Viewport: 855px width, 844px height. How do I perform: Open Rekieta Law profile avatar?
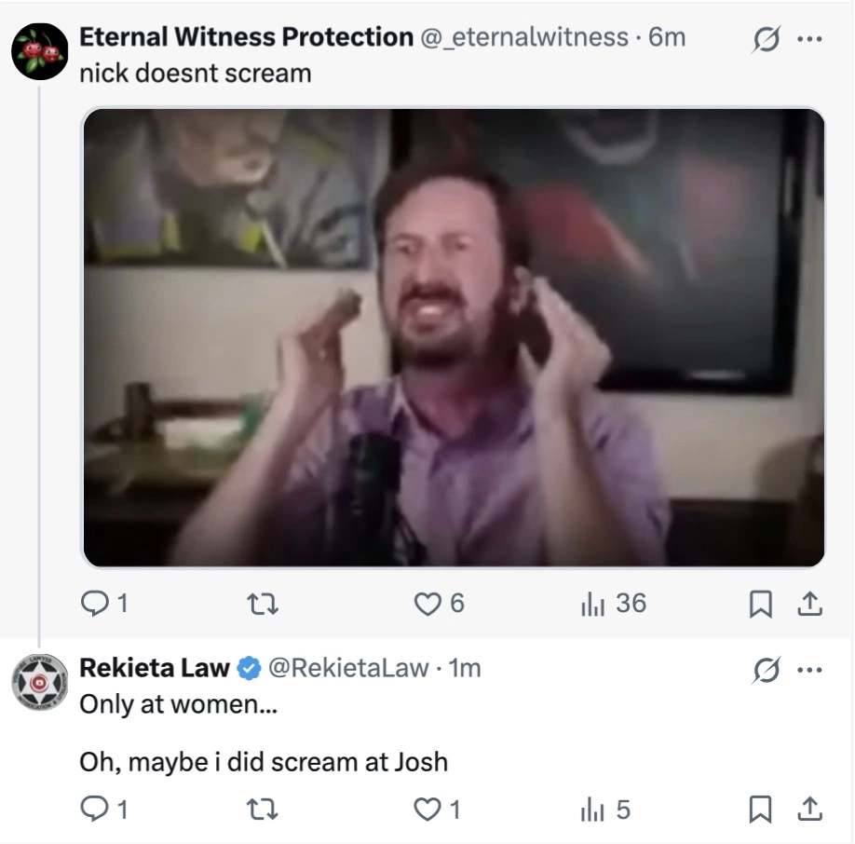click(x=40, y=682)
